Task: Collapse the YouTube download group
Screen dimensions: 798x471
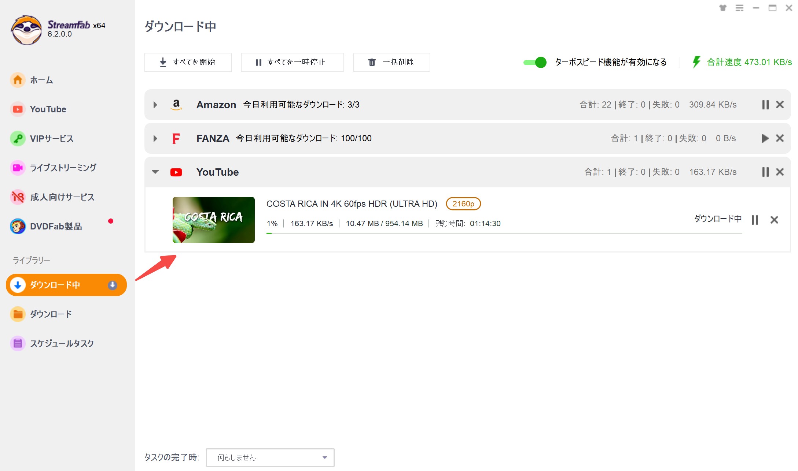Action: pyautogui.click(x=155, y=172)
